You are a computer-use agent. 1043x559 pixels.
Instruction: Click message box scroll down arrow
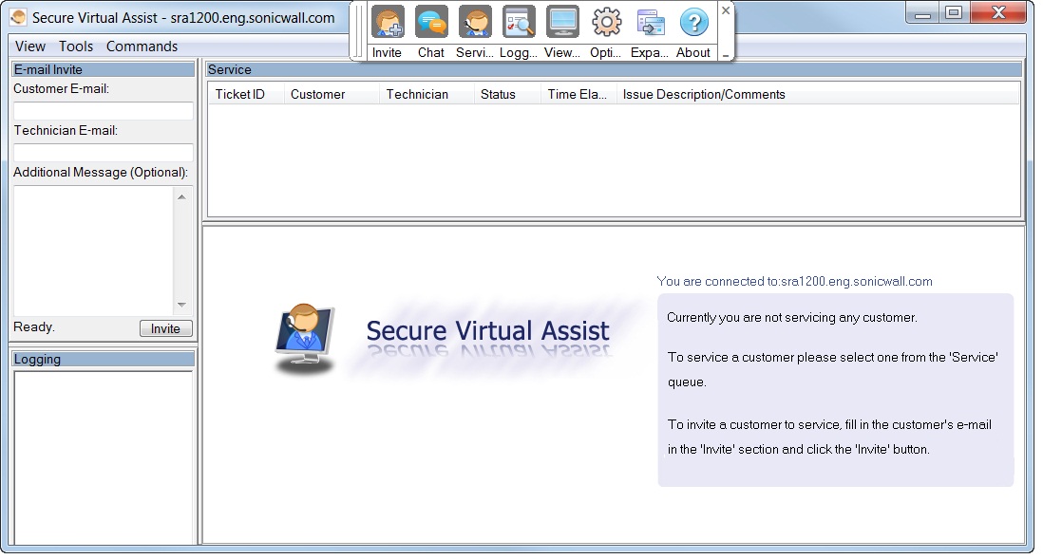[x=181, y=305]
